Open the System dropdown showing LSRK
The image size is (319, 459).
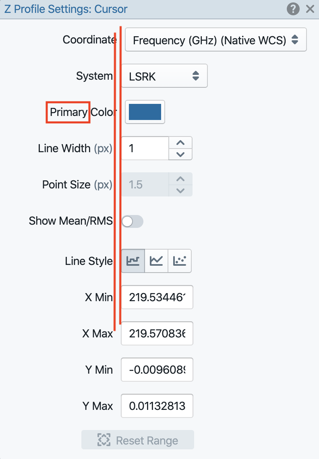coord(164,76)
